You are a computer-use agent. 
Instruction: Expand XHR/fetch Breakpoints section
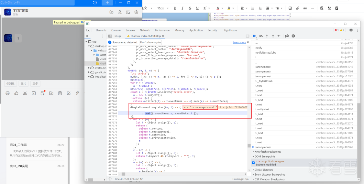click(x=268, y=152)
